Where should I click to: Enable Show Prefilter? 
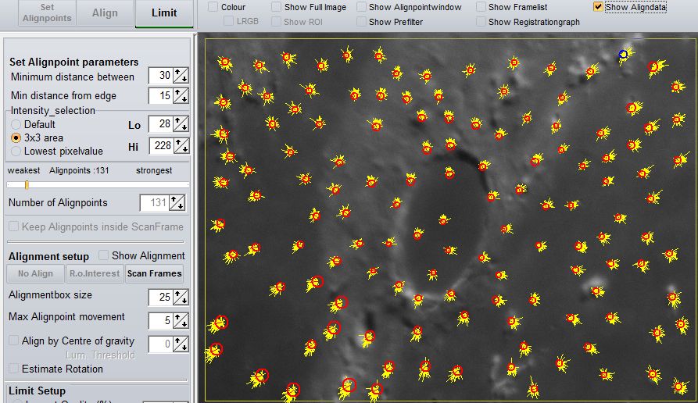(x=361, y=21)
